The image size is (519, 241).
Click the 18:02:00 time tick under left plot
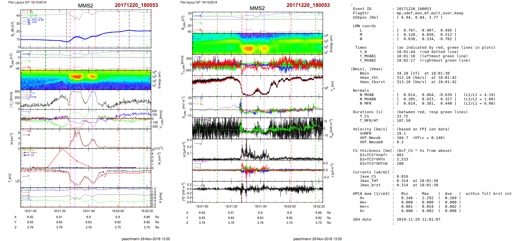[x=118, y=211]
